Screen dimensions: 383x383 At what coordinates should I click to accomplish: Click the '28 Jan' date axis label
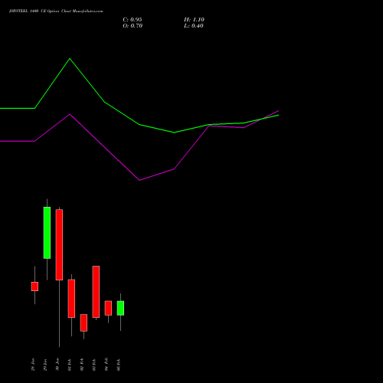33,365
